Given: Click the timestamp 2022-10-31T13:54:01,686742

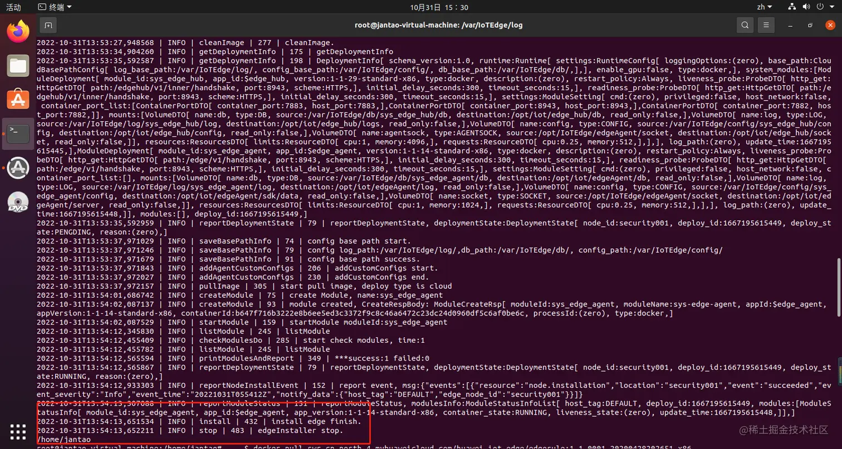Looking at the screenshot, I should (x=95, y=295).
